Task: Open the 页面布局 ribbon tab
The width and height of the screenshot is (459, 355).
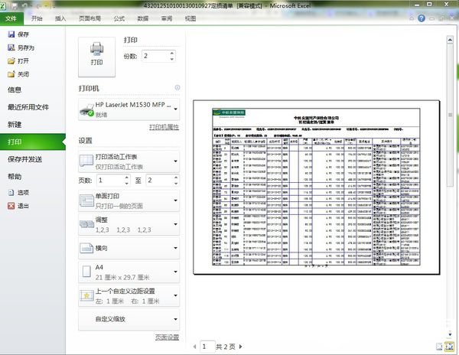Action: click(x=90, y=18)
